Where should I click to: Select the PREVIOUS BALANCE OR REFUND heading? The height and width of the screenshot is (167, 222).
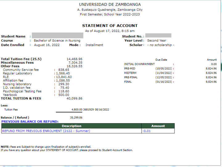coord(30,122)
